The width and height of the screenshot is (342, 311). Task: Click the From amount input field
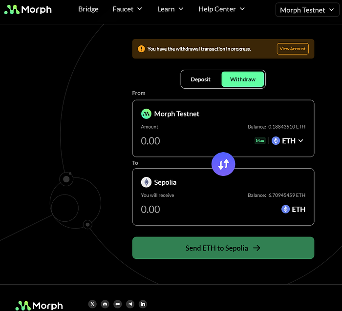pos(150,141)
